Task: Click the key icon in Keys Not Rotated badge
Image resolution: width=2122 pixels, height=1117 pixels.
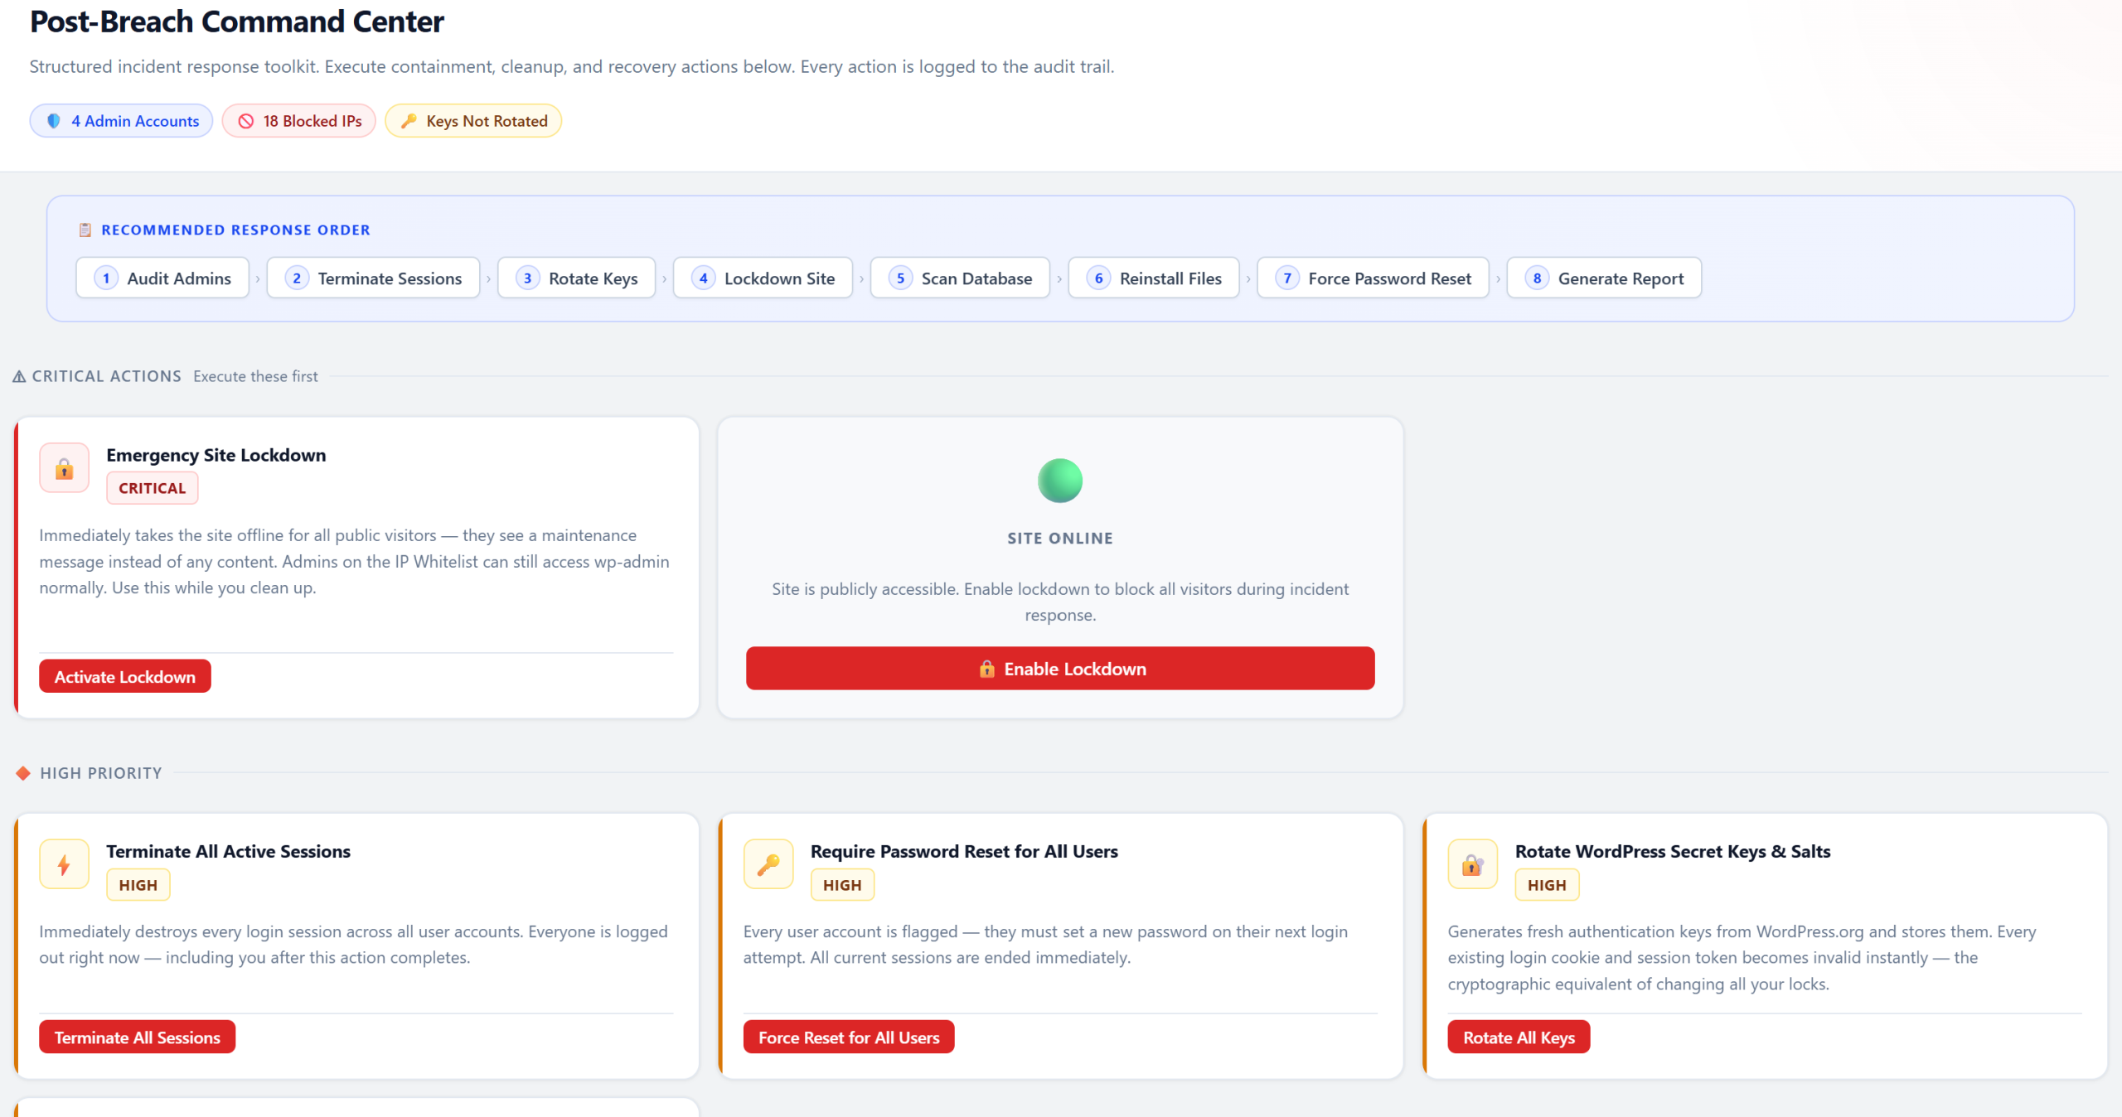Action: tap(409, 121)
